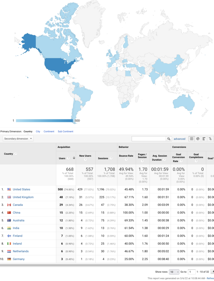Open the Netherlands country link
Image resolution: width=214 pixels, height=281 pixels.
tap(21, 251)
